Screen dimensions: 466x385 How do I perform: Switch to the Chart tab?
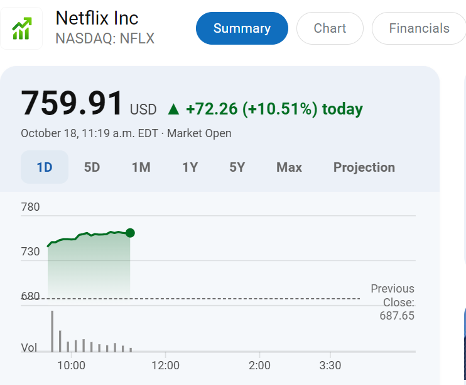[x=330, y=28]
